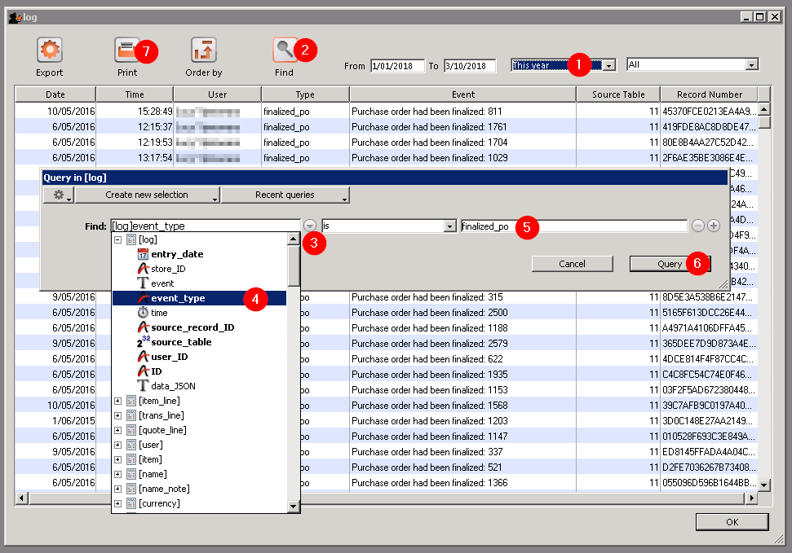The width and height of the screenshot is (792, 553).
Task: Click the round field picker arrow button
Action: click(310, 226)
